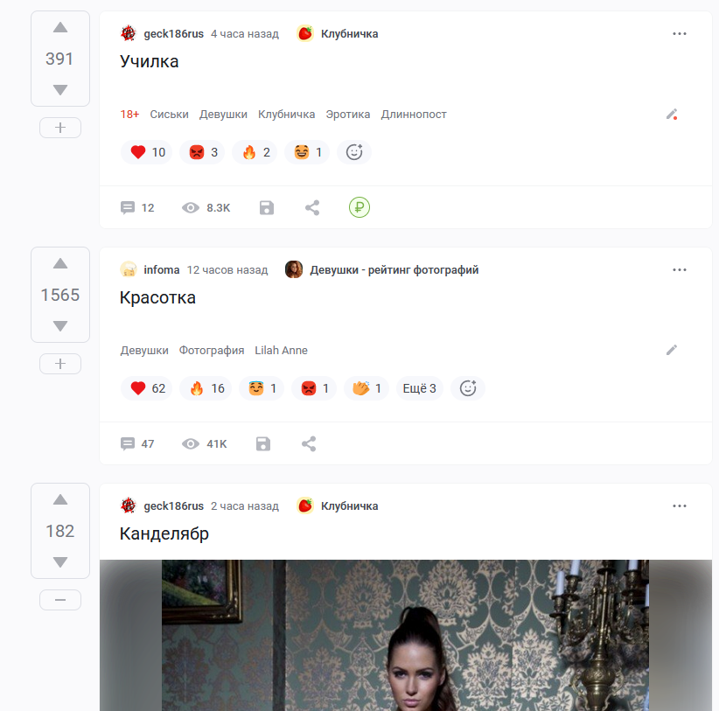
Task: Upvote the 'Училка' post
Action: [60, 28]
